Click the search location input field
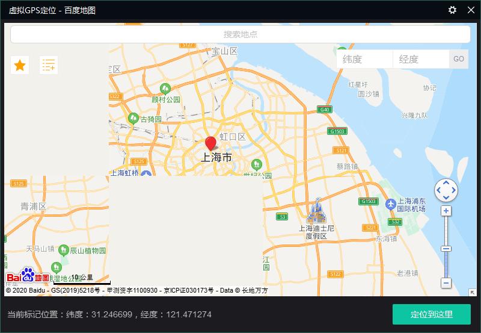The width and height of the screenshot is (481, 333). pos(240,34)
